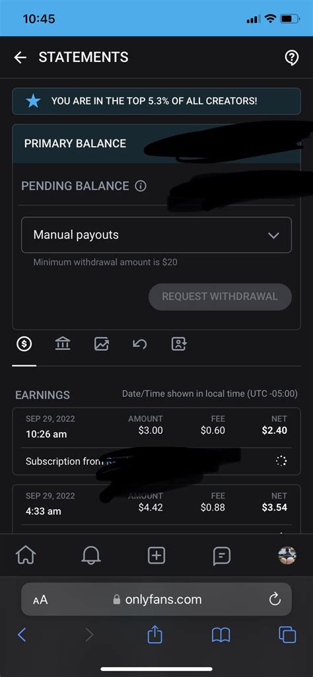The width and height of the screenshot is (313, 677).
Task: Open the messages chat icon
Action: [222, 555]
